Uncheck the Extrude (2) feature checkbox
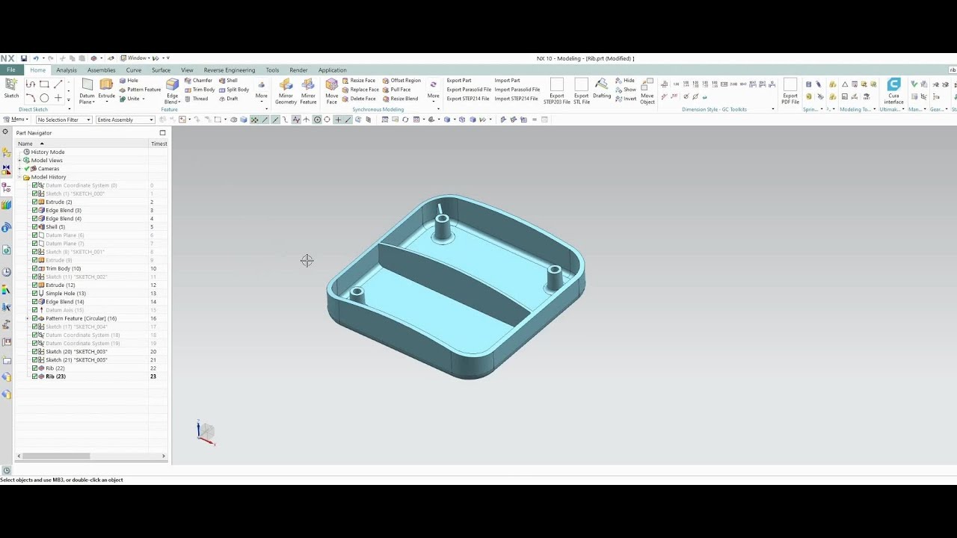Image resolution: width=957 pixels, height=538 pixels. [x=34, y=202]
